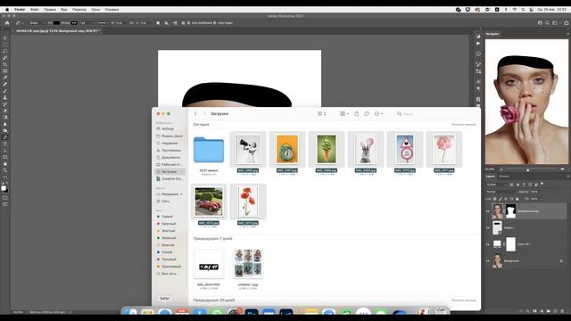
Task: Open the Справка menu
Action: (x=112, y=10)
